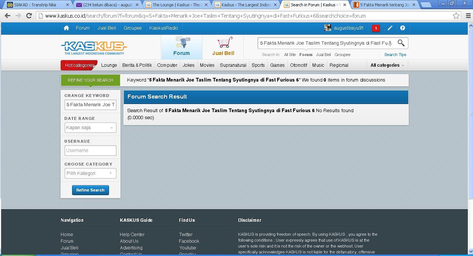
Task: Click into the Username field
Action: tap(90, 151)
